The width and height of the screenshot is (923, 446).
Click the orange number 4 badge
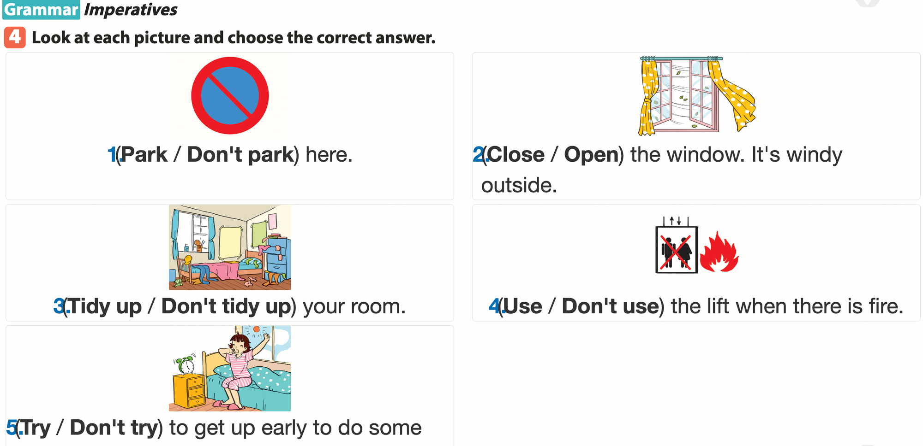click(x=15, y=37)
